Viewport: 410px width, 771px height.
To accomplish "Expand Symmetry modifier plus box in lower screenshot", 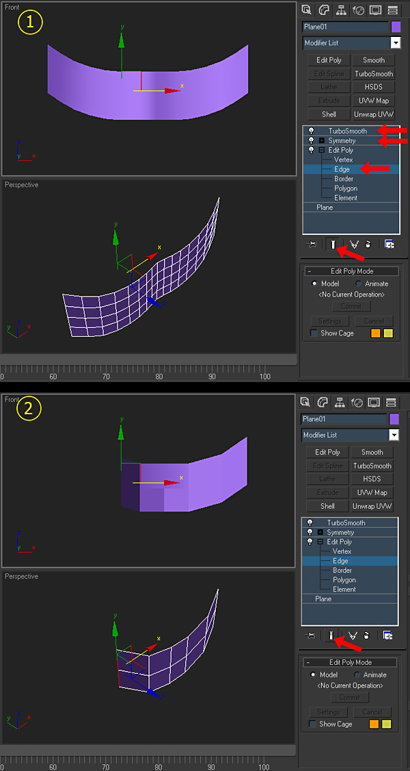I will (320, 532).
